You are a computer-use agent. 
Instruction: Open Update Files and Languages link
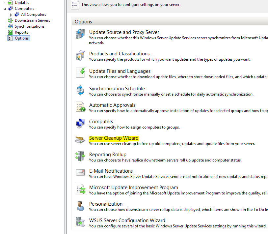(120, 71)
